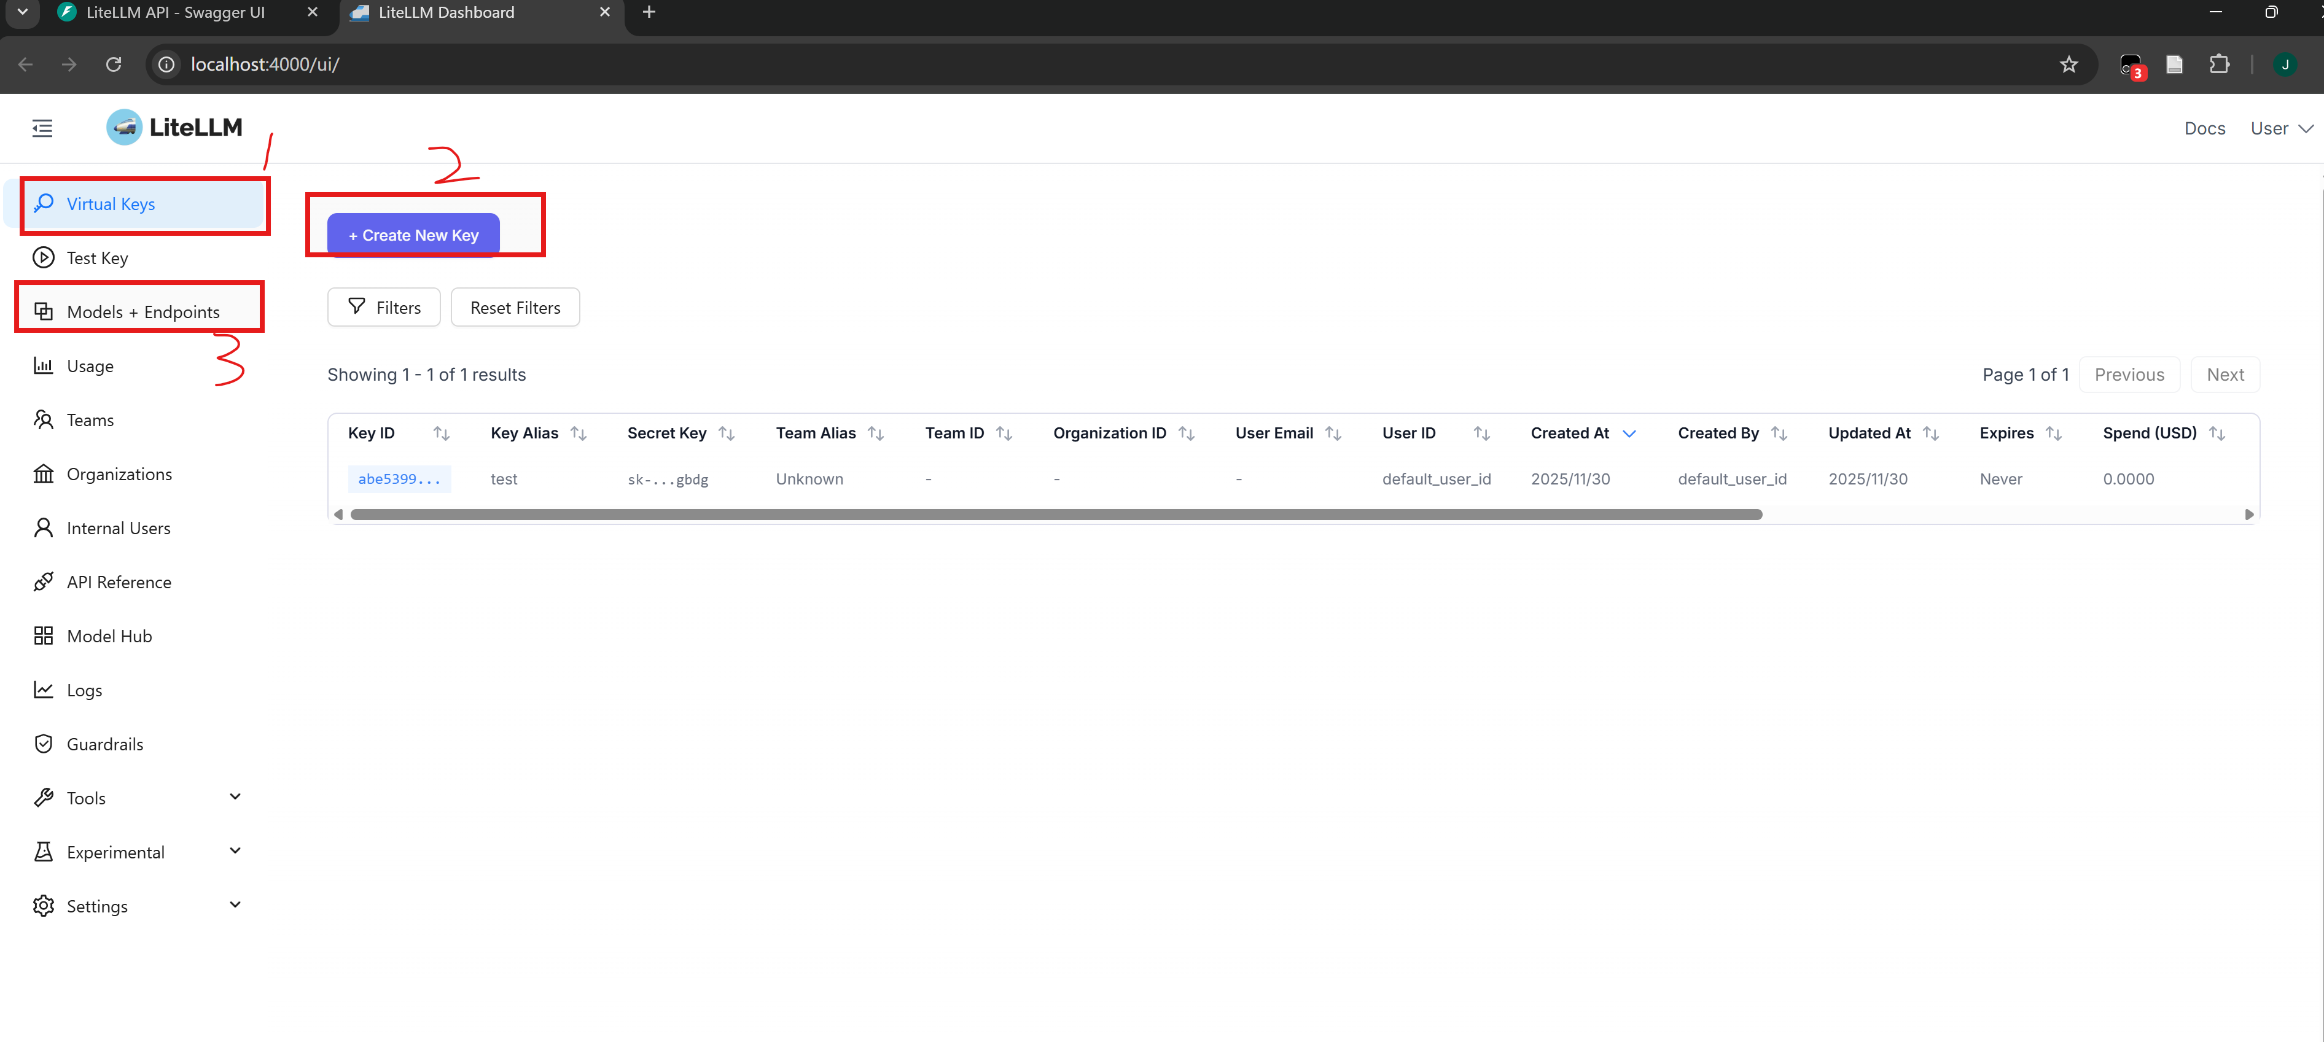Expand the Tools submenu
This screenshot has height=1042, width=2324.
click(235, 796)
